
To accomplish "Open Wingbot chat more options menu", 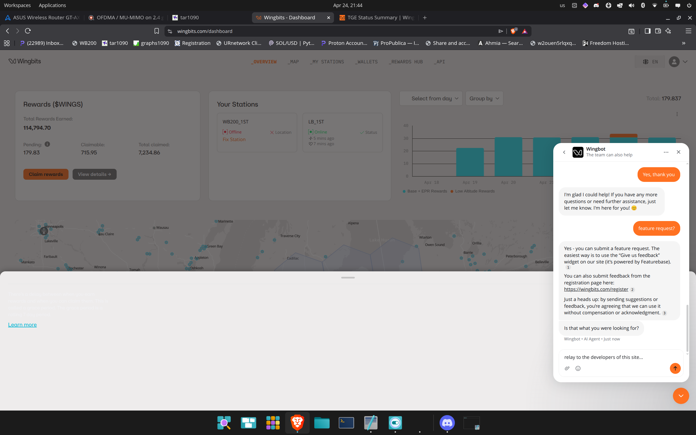I will (x=666, y=152).
